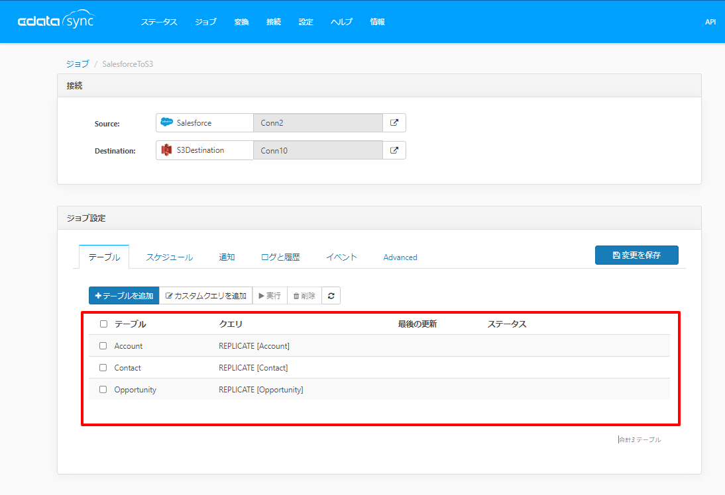Click the Conn2 source connection field
Screen dimensions: 725x495
point(318,123)
